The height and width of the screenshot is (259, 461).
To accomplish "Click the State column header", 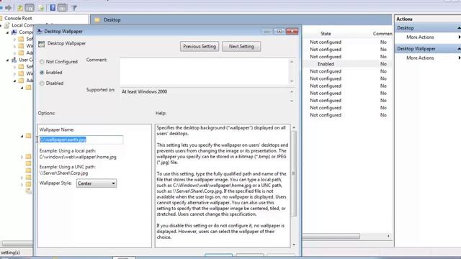I will 326,34.
